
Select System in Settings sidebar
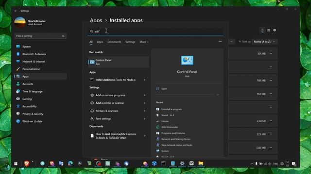40,46
